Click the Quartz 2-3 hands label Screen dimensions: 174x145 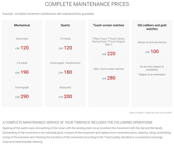[65, 39]
